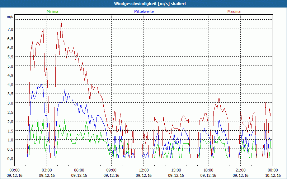
Task: Click the 03:00 time axis label
Action: click(47, 170)
